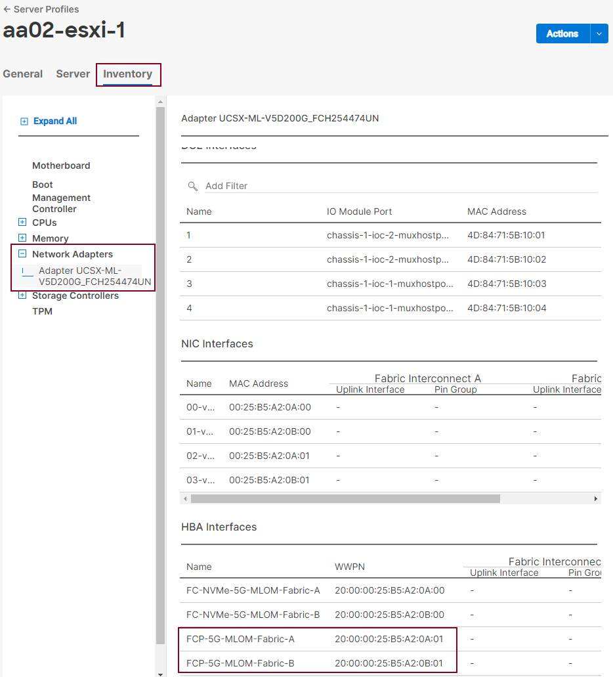Click the Storage Controllers label

click(x=75, y=295)
